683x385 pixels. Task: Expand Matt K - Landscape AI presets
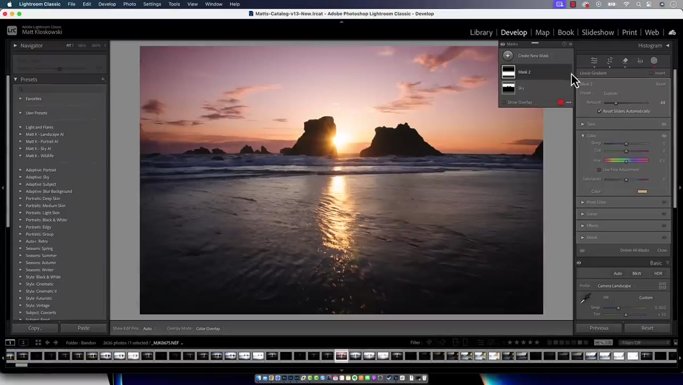pos(20,134)
